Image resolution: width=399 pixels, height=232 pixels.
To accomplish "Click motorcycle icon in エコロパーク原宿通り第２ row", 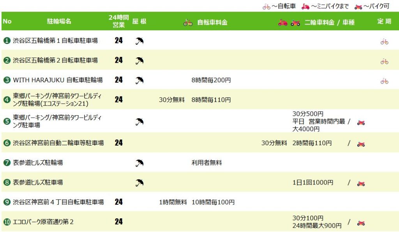I will click(361, 223).
